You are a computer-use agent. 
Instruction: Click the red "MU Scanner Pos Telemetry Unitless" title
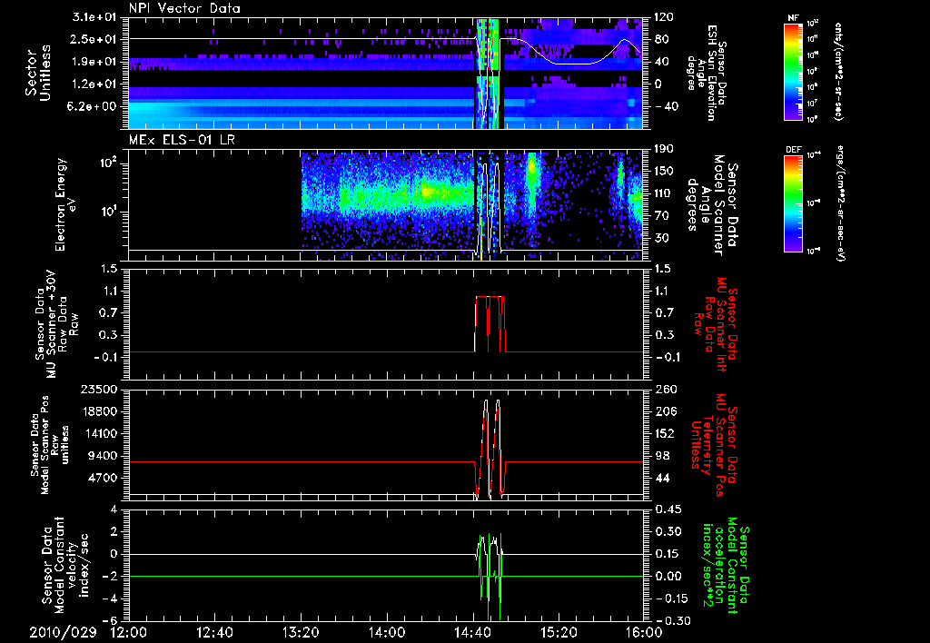coord(714,446)
